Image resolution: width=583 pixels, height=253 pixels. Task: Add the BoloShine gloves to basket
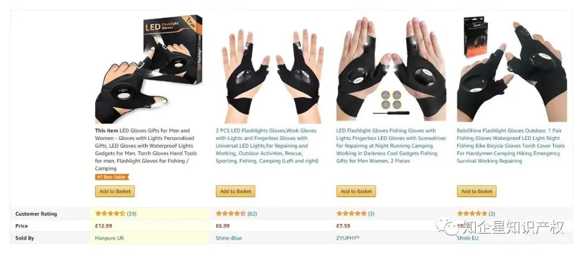477,192
